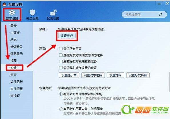
Task: Go to 文件管理 in sidebar
Action: coord(17,89)
